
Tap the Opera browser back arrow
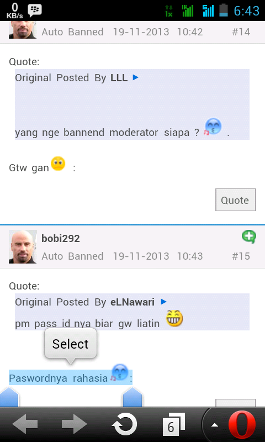click(x=25, y=424)
